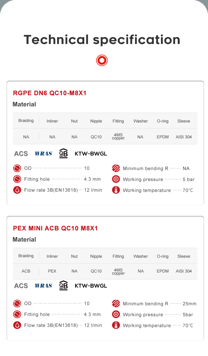Select the working pressure gear icon in the RGPE card

click(x=116, y=179)
